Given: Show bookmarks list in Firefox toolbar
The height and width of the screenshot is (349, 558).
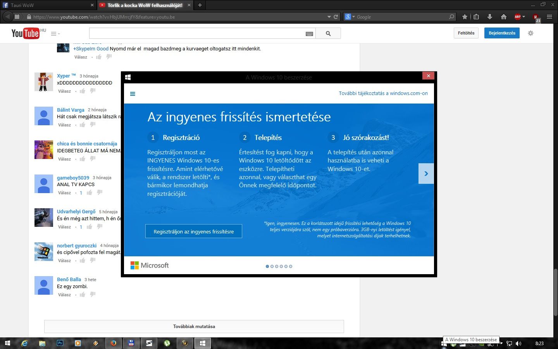Looking at the screenshot, I should coord(476,17).
